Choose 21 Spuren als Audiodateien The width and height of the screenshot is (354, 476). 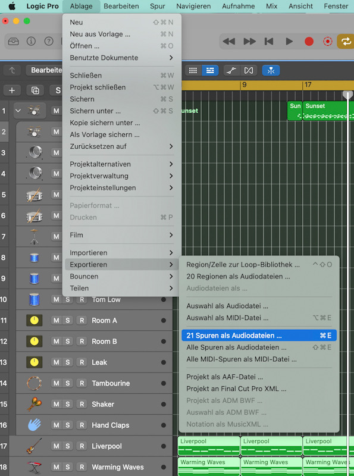259,336
